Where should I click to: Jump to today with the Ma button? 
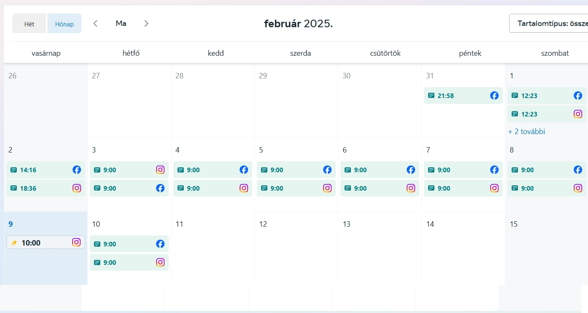[121, 23]
